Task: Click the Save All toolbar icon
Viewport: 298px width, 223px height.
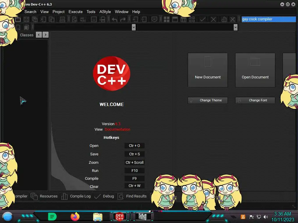Action: pos(35,19)
